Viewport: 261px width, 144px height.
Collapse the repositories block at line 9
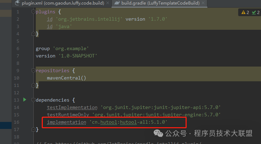tap(33, 70)
